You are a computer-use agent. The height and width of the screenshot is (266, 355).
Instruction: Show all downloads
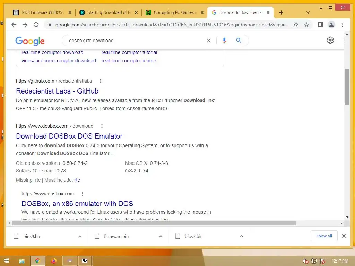(324, 236)
